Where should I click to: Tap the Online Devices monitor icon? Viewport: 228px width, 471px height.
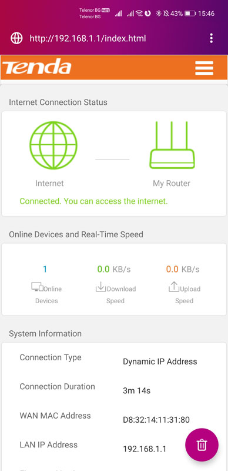point(37,287)
